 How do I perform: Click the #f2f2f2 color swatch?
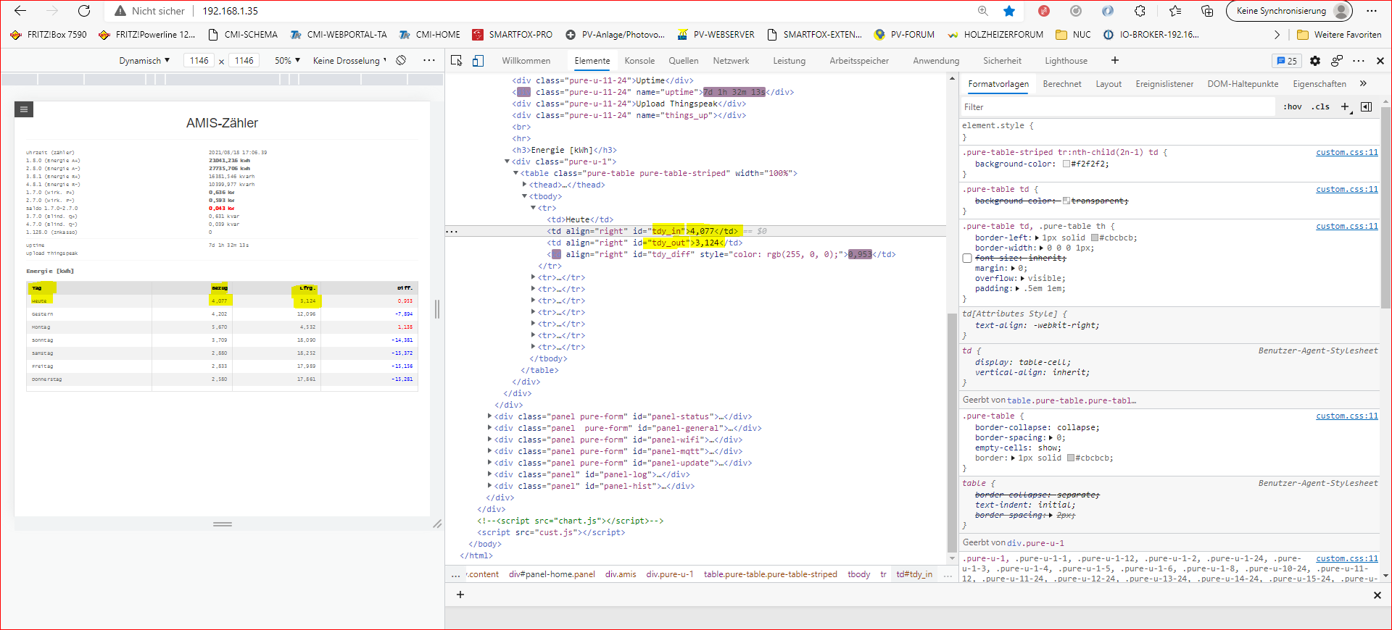coord(1066,164)
